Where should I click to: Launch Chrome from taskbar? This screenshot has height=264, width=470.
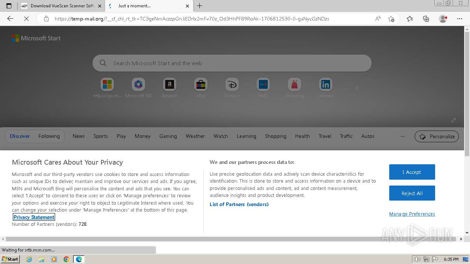pyautogui.click(x=66, y=259)
